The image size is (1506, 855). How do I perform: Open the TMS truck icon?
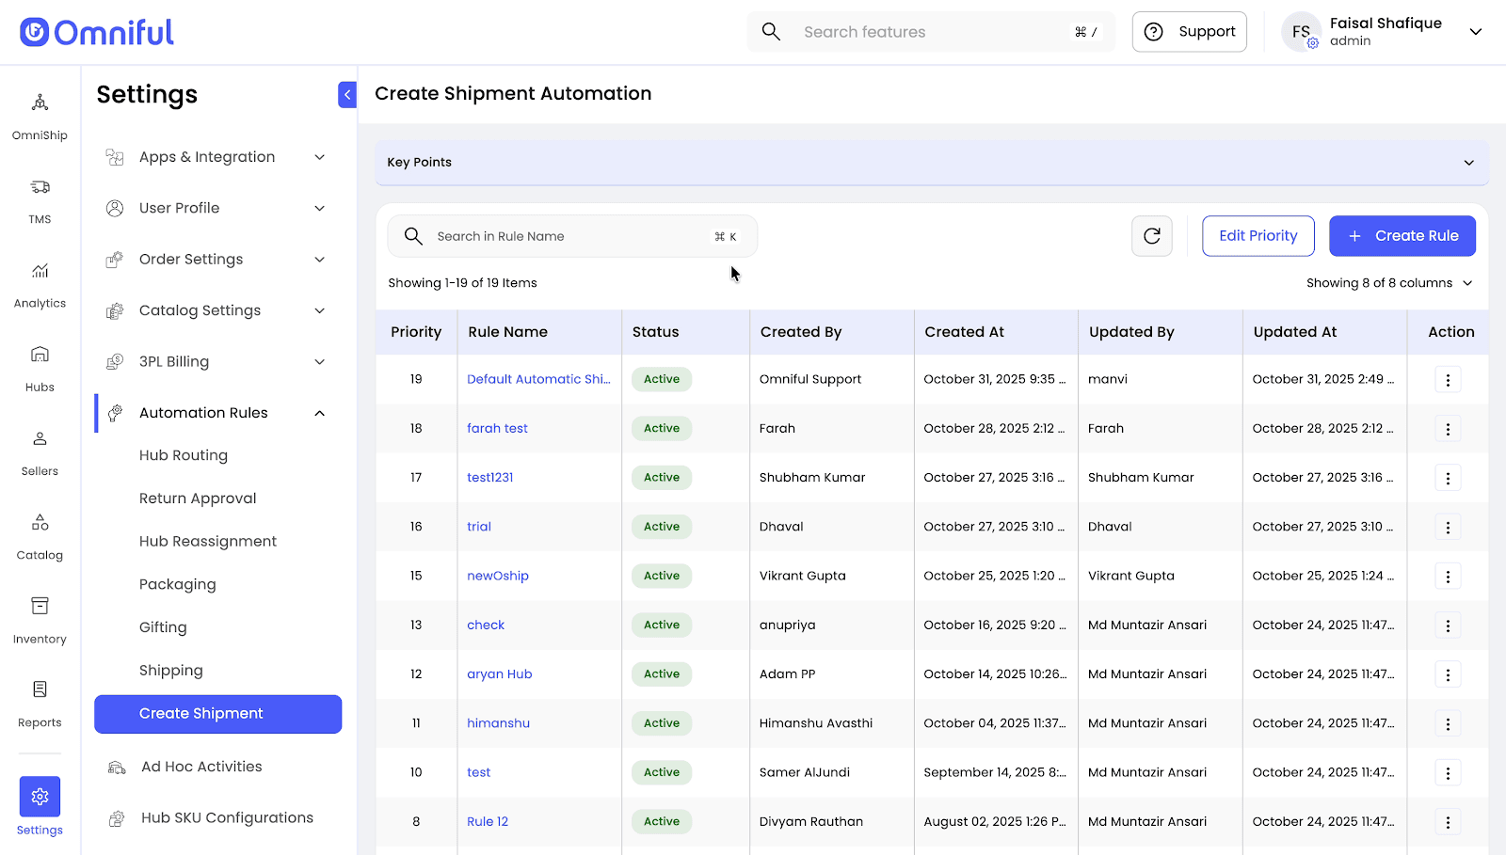pos(40,199)
